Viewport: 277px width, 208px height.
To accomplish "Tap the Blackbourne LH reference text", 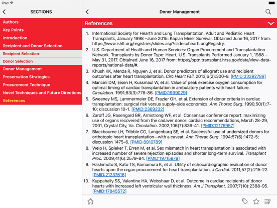I will tap(181, 137).
